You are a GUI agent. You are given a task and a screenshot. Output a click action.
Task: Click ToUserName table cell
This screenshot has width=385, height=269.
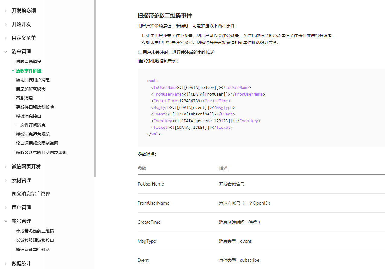[x=151, y=184]
